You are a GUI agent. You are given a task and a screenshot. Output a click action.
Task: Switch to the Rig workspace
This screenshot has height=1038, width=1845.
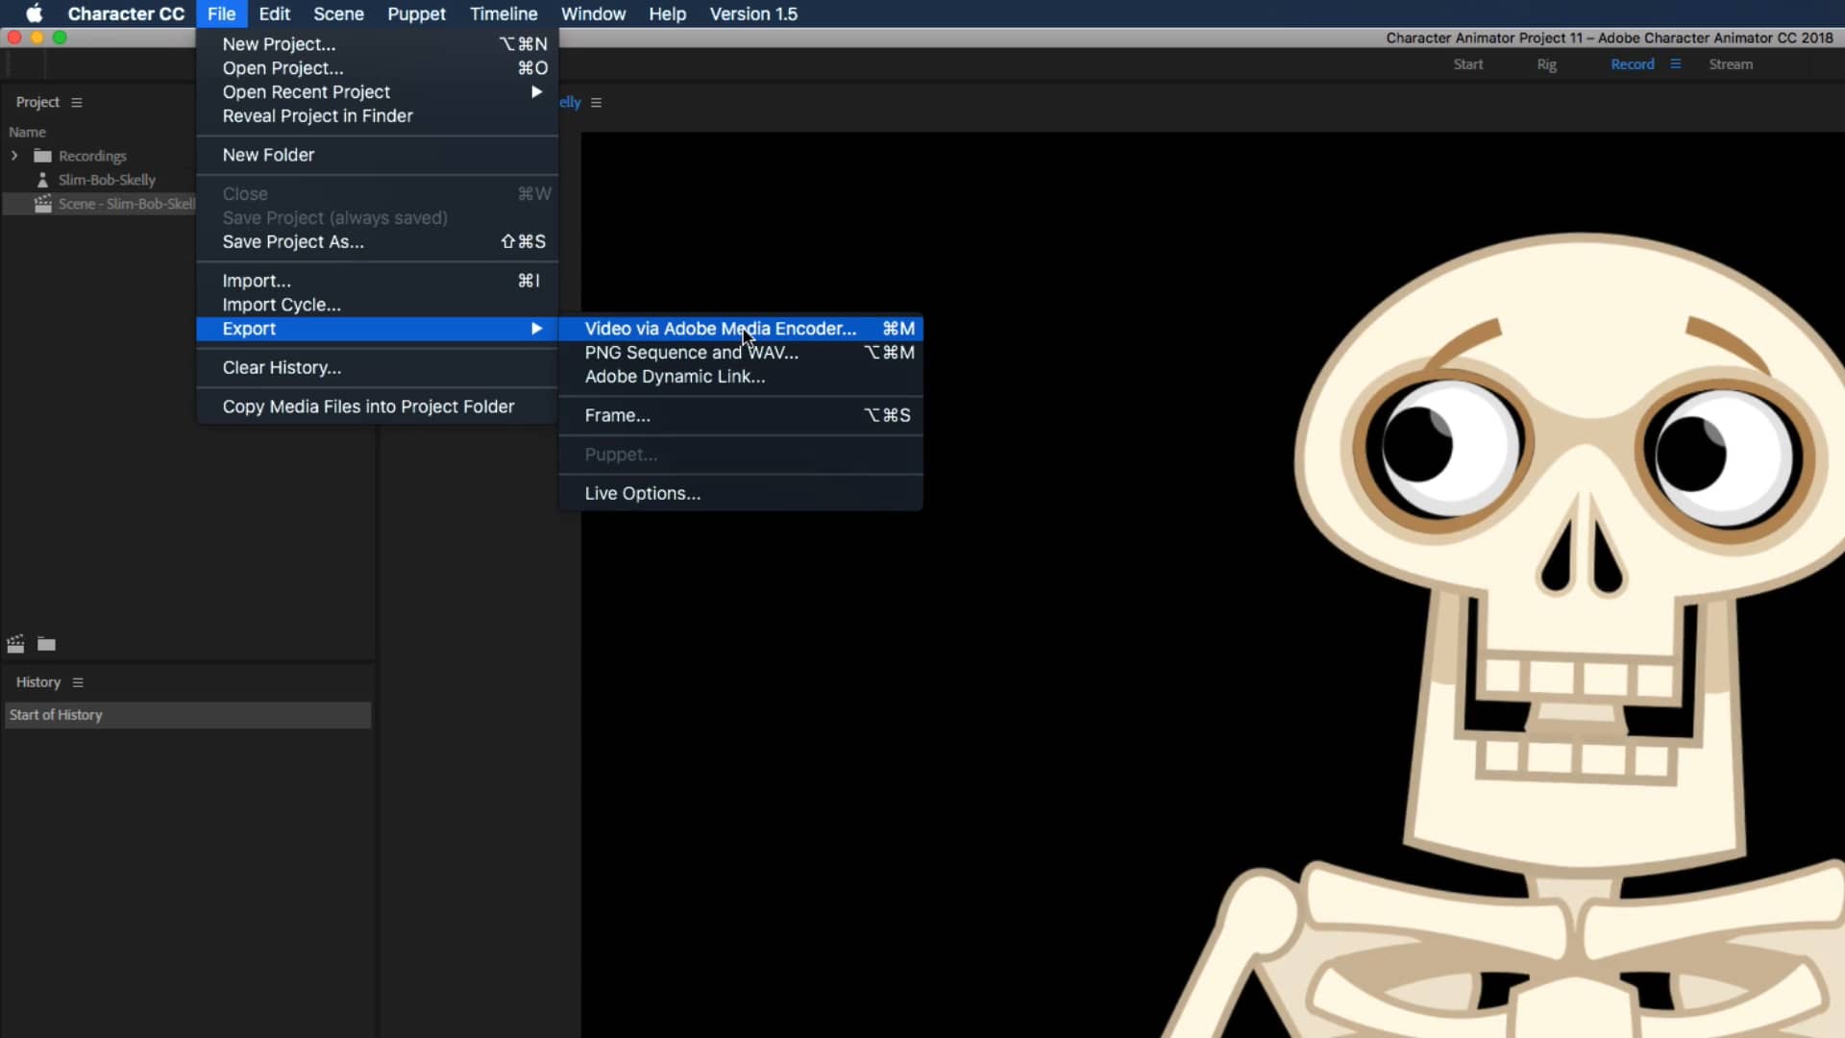[x=1546, y=64]
